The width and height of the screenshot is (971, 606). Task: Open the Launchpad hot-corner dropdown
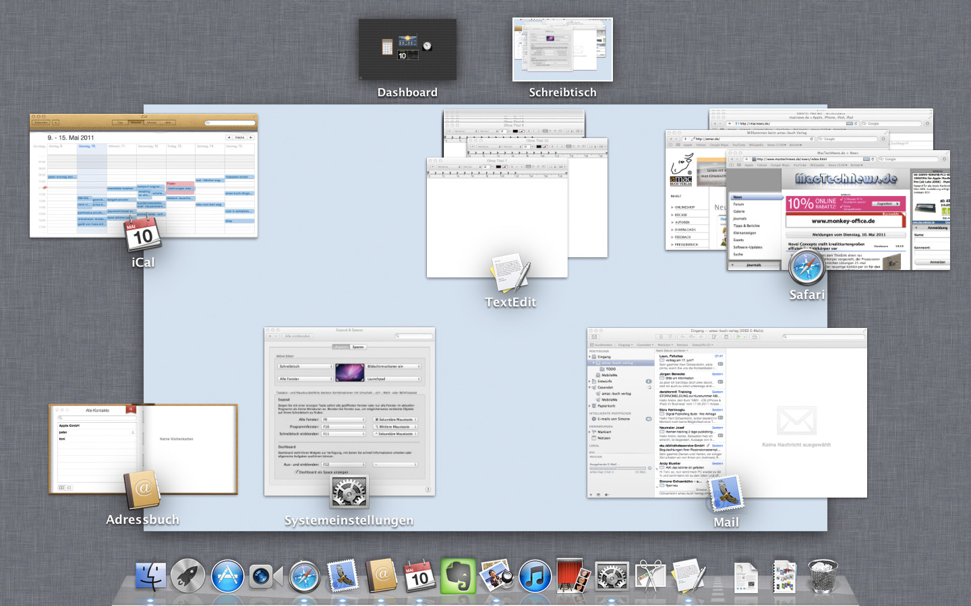tap(394, 378)
